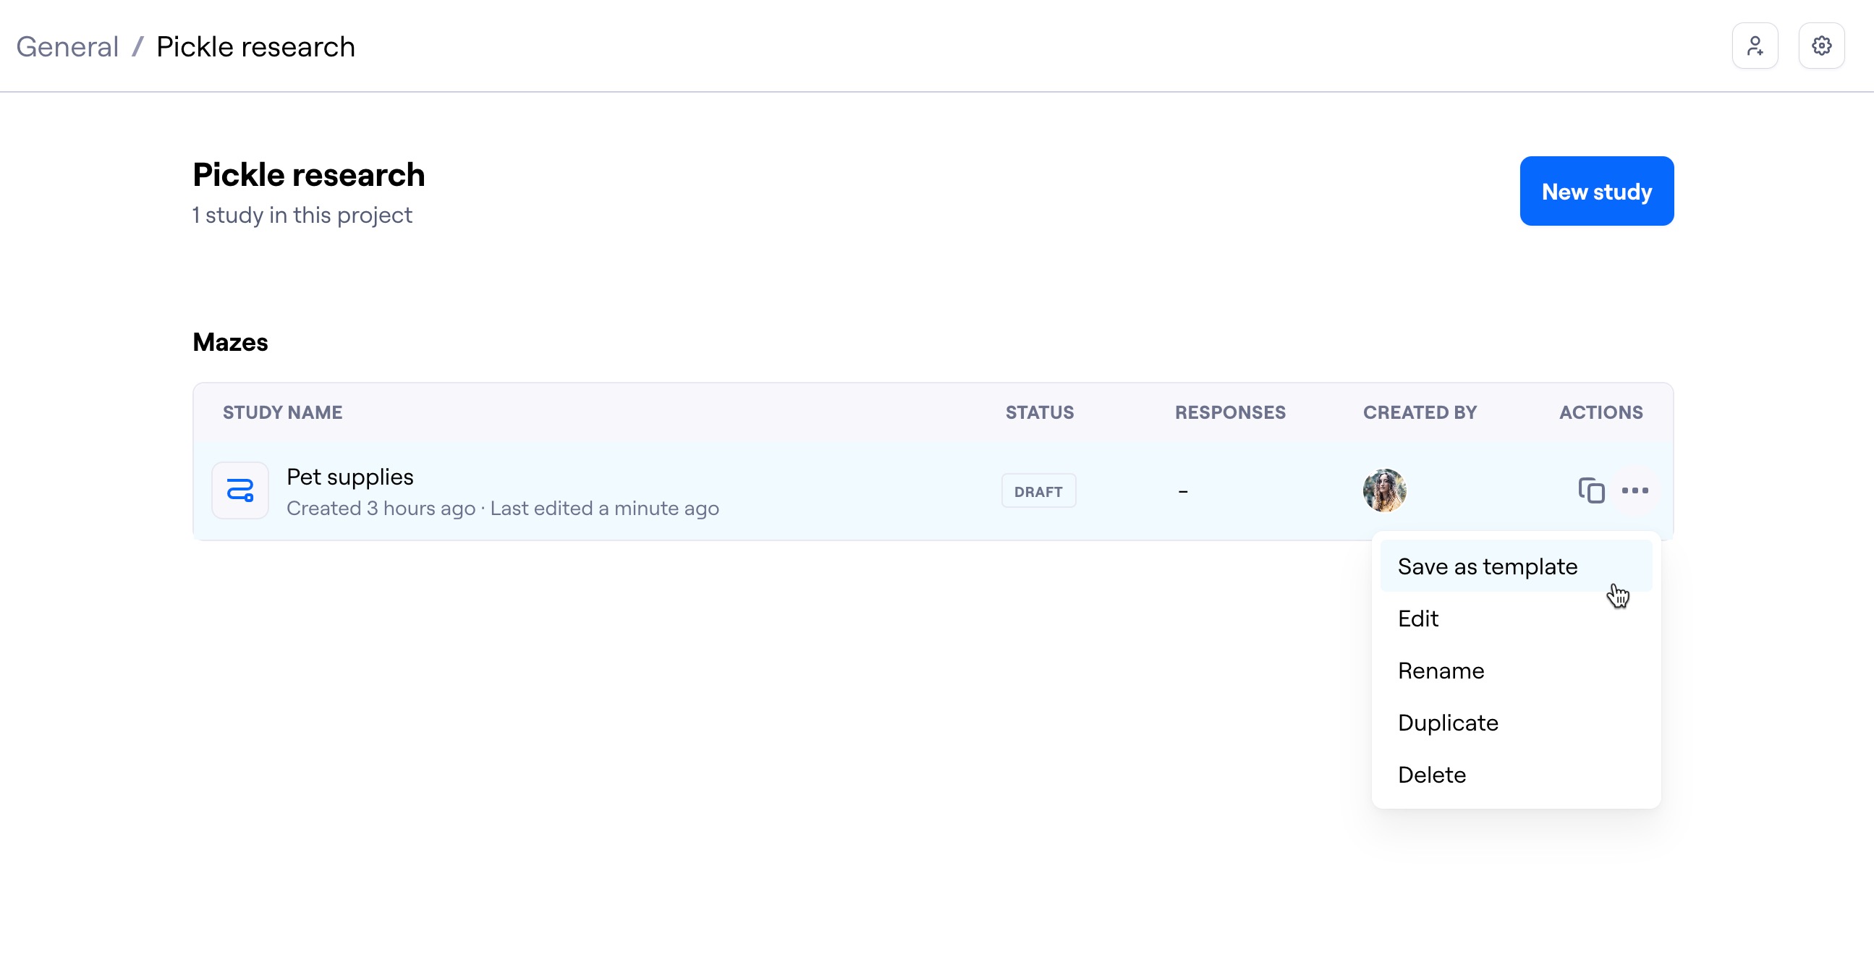This screenshot has width=1874, height=965.
Task: Click Pickle research breadcrumb
Action: point(255,47)
